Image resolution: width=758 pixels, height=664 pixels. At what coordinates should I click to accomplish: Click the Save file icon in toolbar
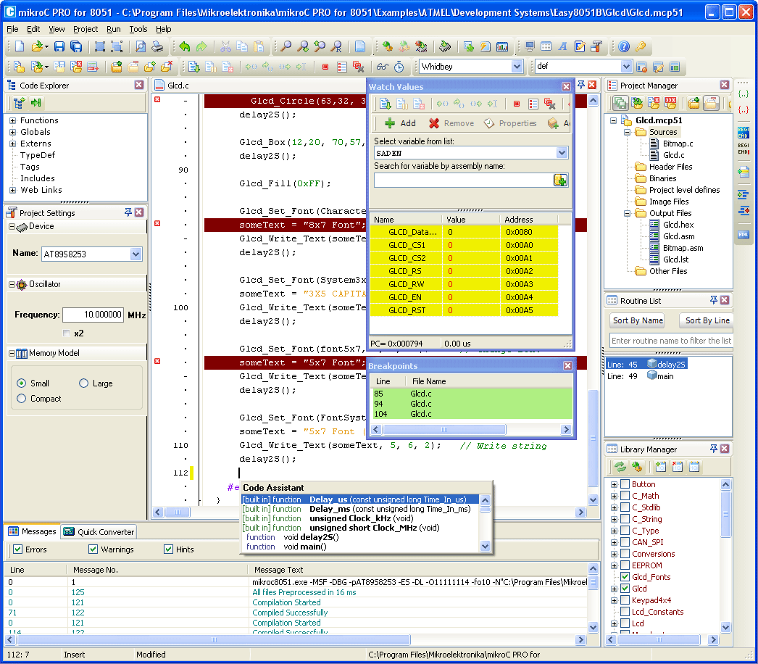coord(59,47)
